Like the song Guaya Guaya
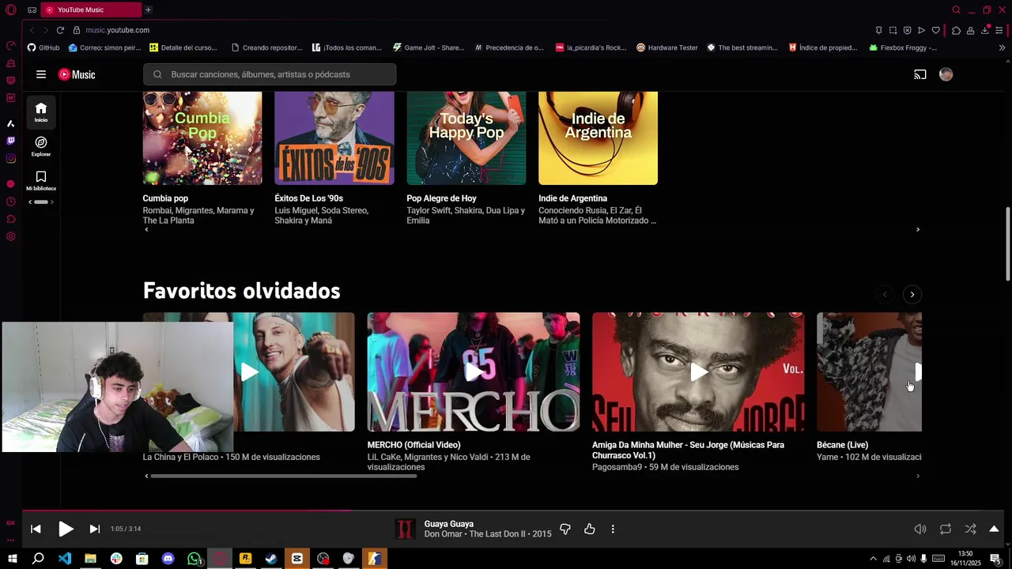The width and height of the screenshot is (1012, 569). (x=590, y=529)
